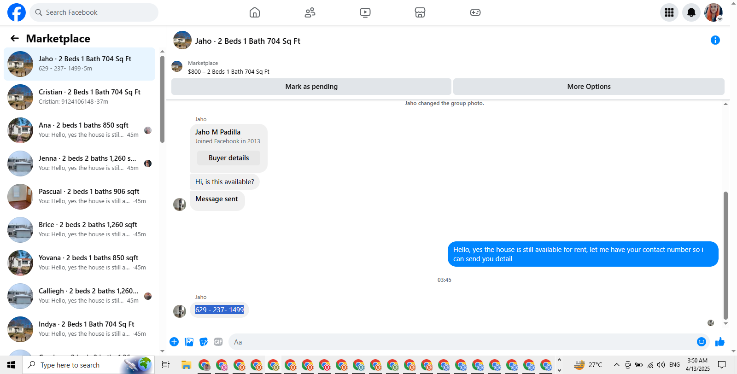This screenshot has width=737, height=374.
Task: Open the Brice 1,260 sqft conversation
Action: tap(79, 230)
